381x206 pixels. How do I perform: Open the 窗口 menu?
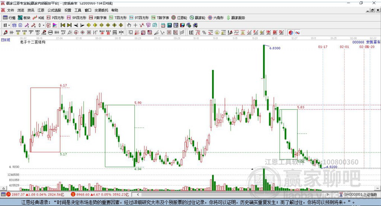(88, 10)
